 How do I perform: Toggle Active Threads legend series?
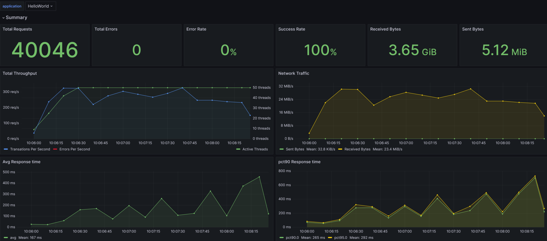[x=255, y=149]
